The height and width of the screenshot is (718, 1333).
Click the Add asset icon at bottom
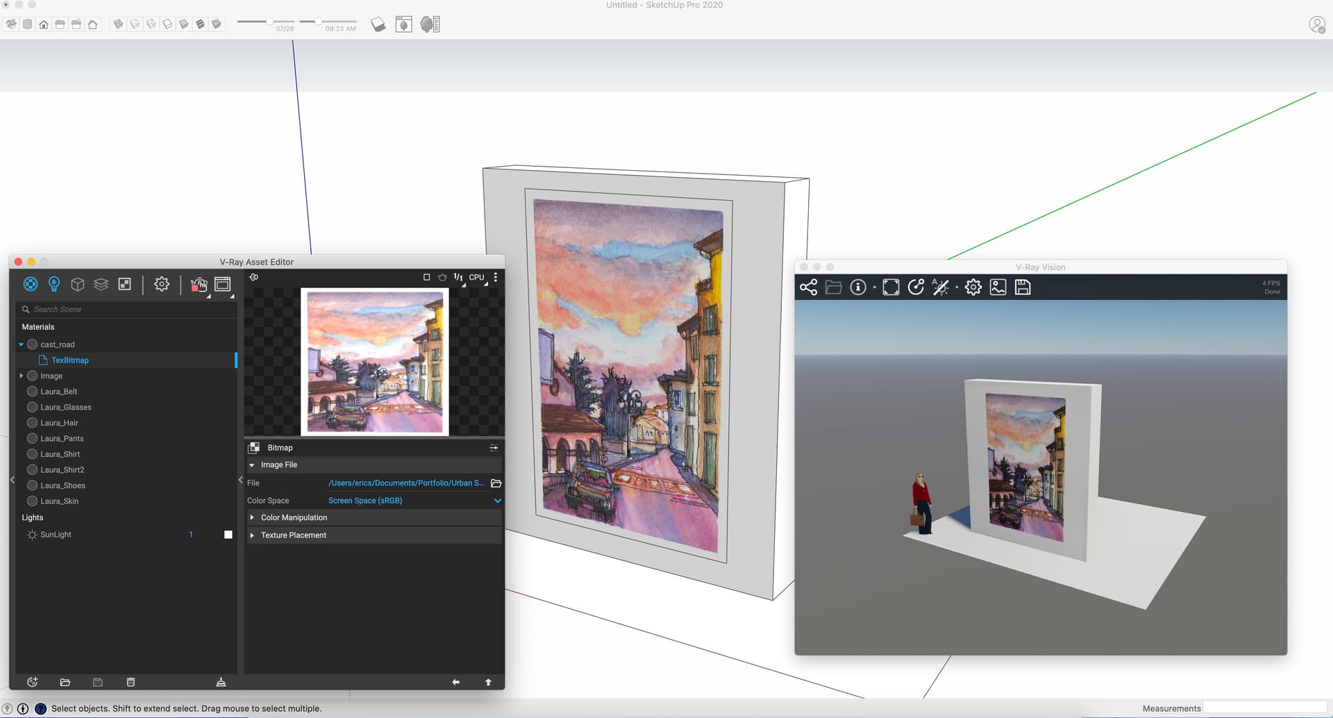pyautogui.click(x=32, y=683)
